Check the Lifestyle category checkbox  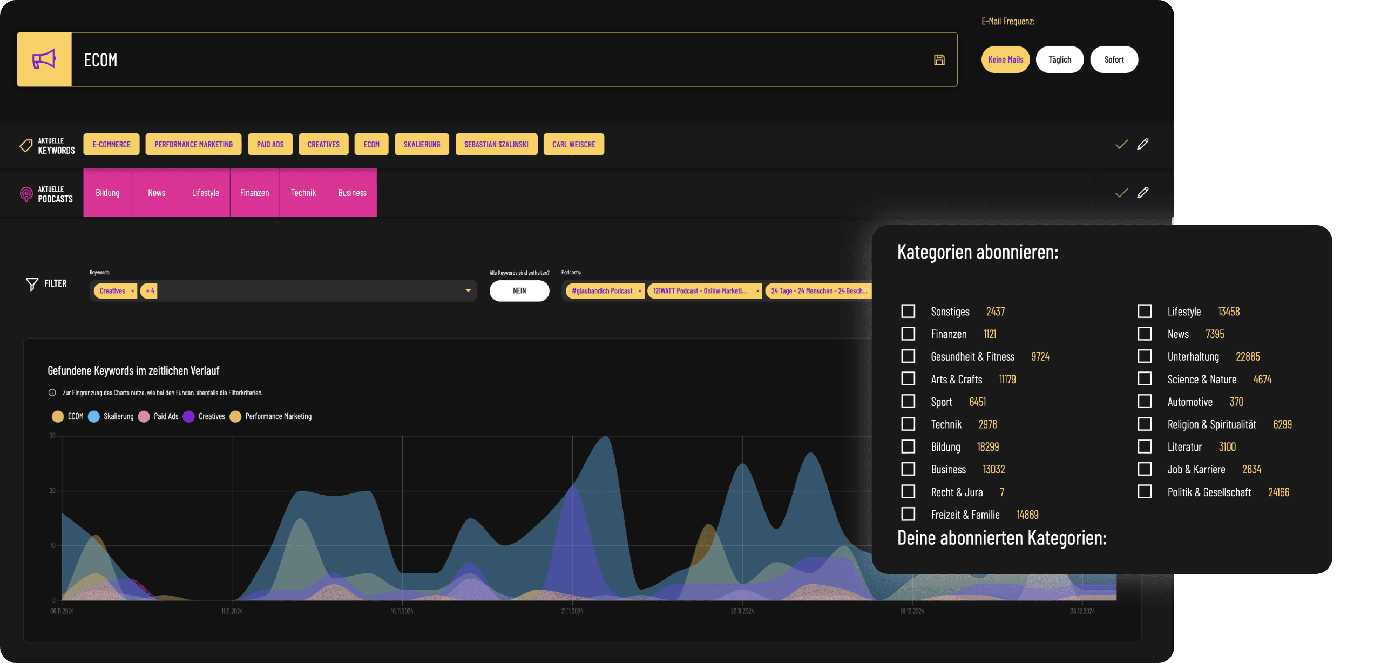pyautogui.click(x=1145, y=311)
